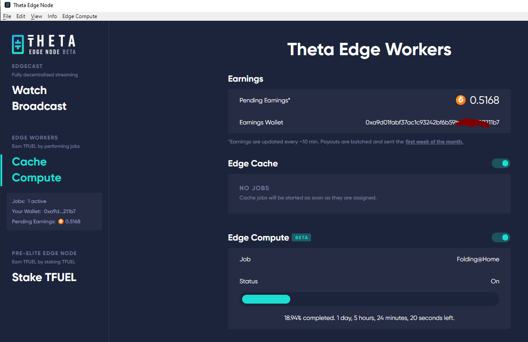
Task: Click the Theta Edge Node Beta logo
Action: (44, 45)
